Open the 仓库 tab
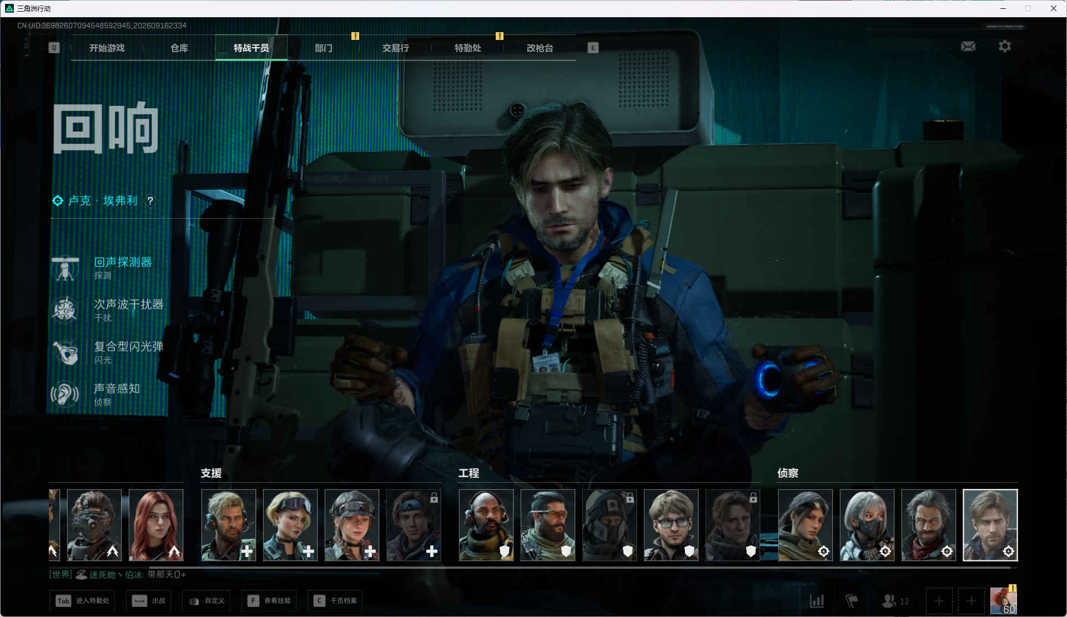 point(179,48)
